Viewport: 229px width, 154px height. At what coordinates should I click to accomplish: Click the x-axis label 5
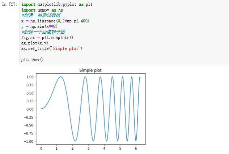pyautogui.click(x=120, y=148)
